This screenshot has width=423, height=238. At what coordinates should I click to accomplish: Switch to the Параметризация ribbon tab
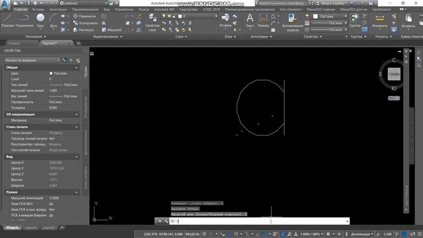pyautogui.click(x=85, y=9)
